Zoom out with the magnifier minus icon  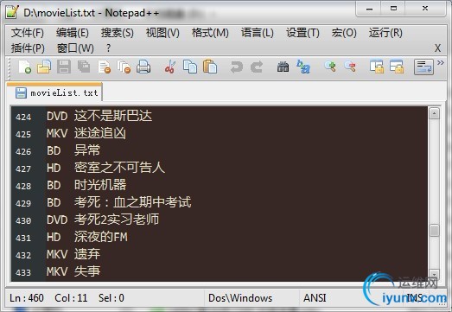click(x=350, y=67)
